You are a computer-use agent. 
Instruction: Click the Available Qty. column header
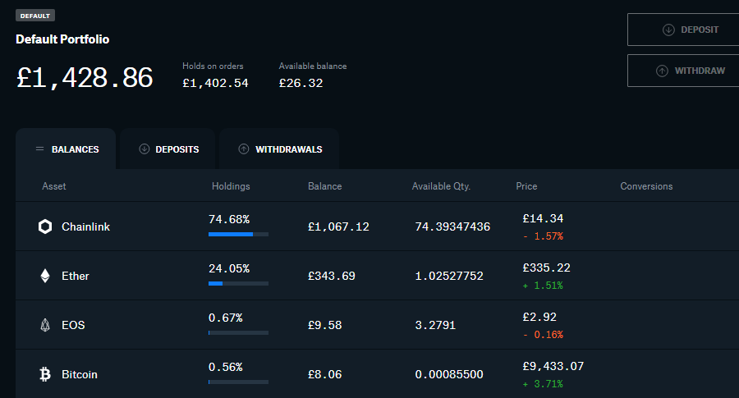[x=441, y=186]
